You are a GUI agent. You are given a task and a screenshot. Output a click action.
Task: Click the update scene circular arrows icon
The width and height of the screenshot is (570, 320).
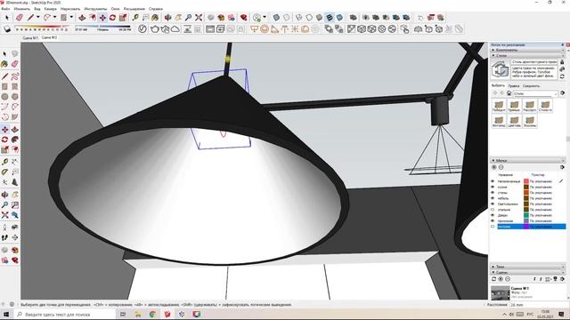494,279
